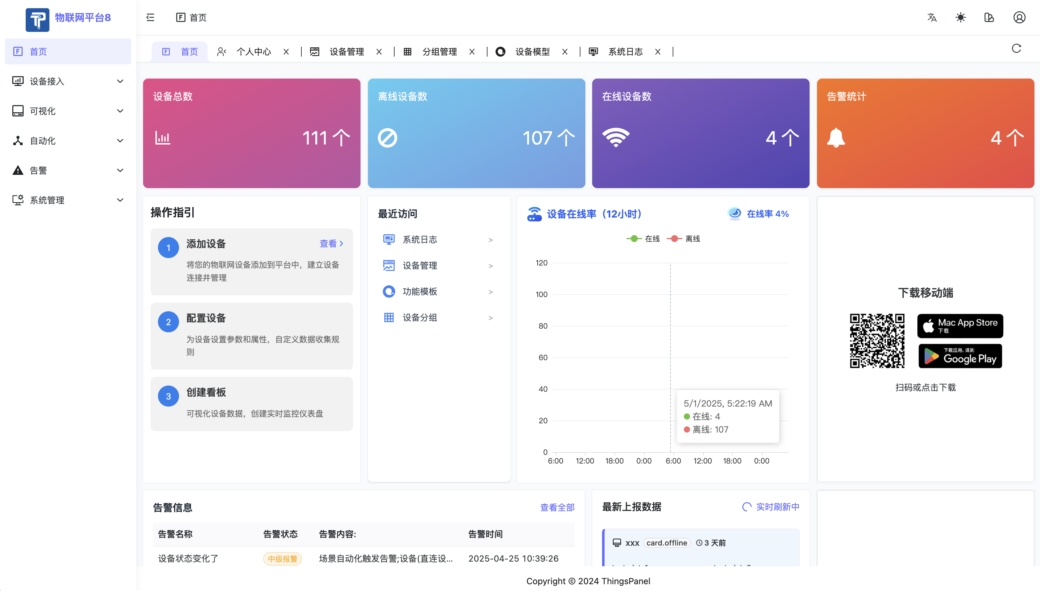Toggle light/dark theme via sun icon
The height and width of the screenshot is (591, 1040).
tap(960, 17)
